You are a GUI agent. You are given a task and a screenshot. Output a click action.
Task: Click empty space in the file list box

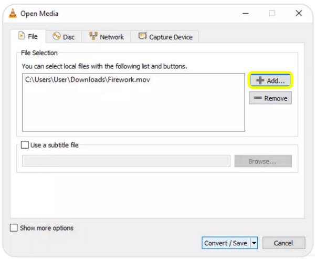133,110
